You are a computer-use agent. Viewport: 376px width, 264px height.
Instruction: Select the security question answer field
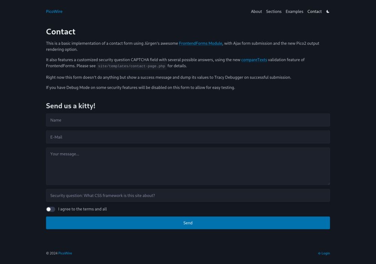pos(188,195)
